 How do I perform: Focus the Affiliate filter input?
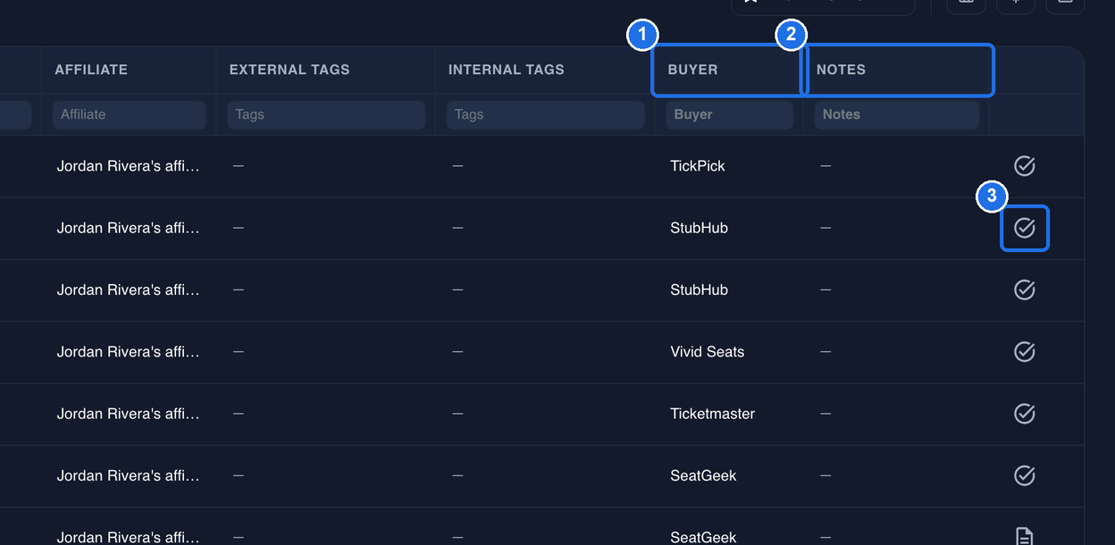pos(130,114)
